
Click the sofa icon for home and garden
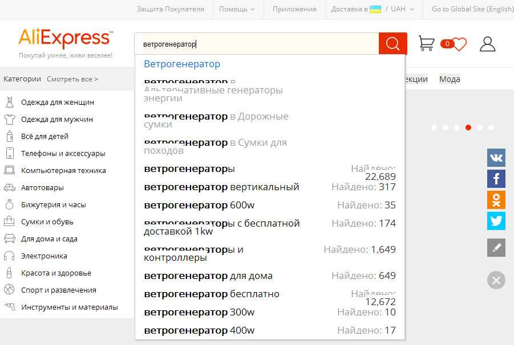[10, 239]
